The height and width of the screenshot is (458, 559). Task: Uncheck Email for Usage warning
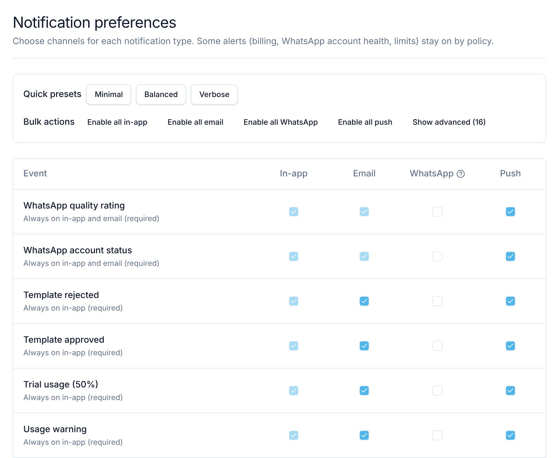coord(364,435)
